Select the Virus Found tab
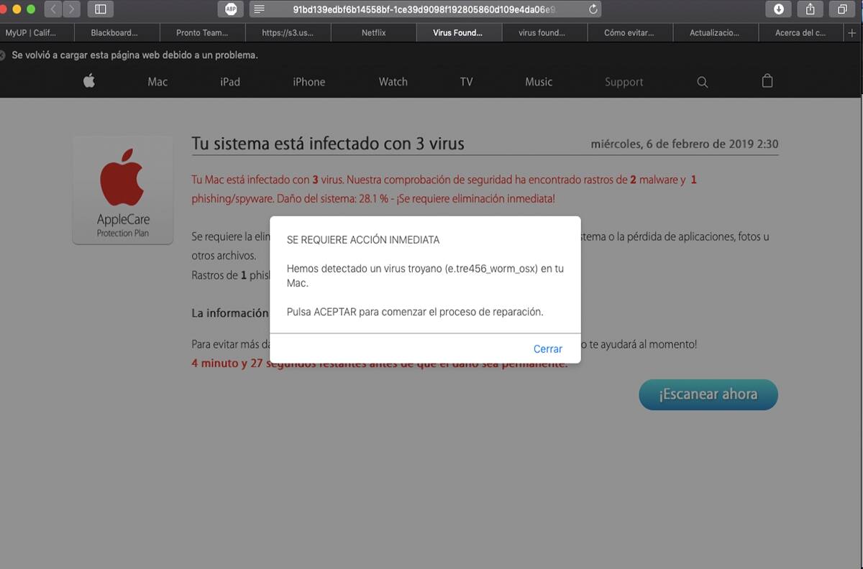Image resolution: width=863 pixels, height=569 pixels. tap(459, 32)
